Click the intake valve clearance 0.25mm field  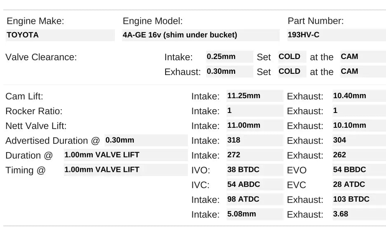(x=229, y=57)
